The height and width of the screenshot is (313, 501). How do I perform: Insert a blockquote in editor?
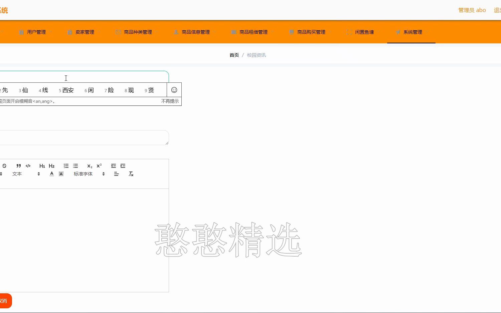point(19,166)
